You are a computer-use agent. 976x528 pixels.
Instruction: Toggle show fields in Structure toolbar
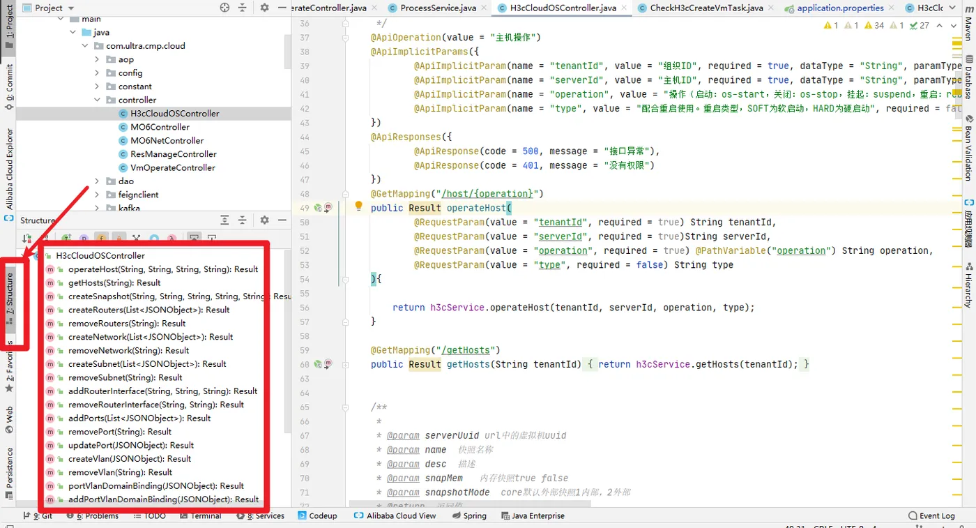[x=102, y=238]
